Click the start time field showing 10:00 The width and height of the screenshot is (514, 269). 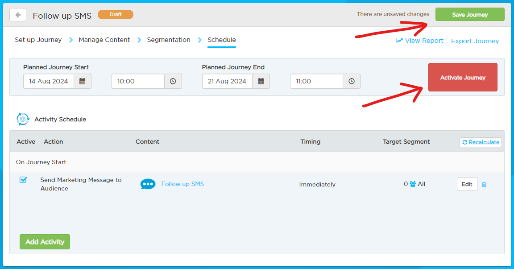point(138,81)
